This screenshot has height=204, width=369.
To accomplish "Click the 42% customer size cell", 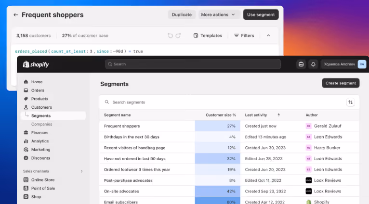I will (217, 191).
